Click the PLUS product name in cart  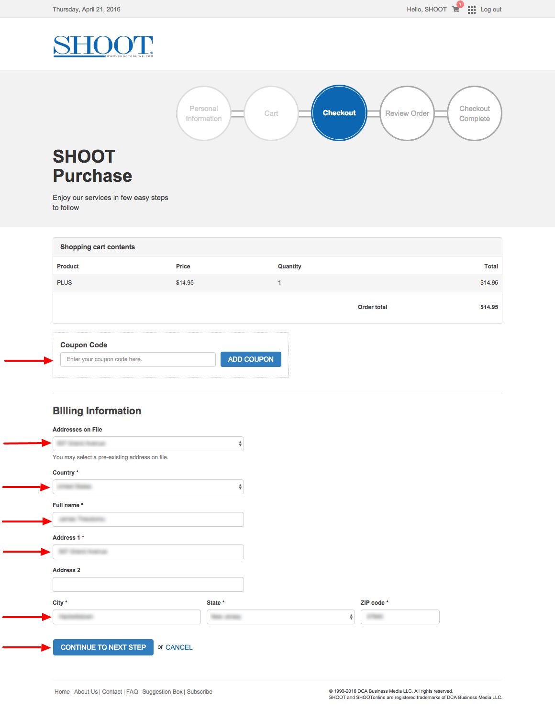coord(65,283)
